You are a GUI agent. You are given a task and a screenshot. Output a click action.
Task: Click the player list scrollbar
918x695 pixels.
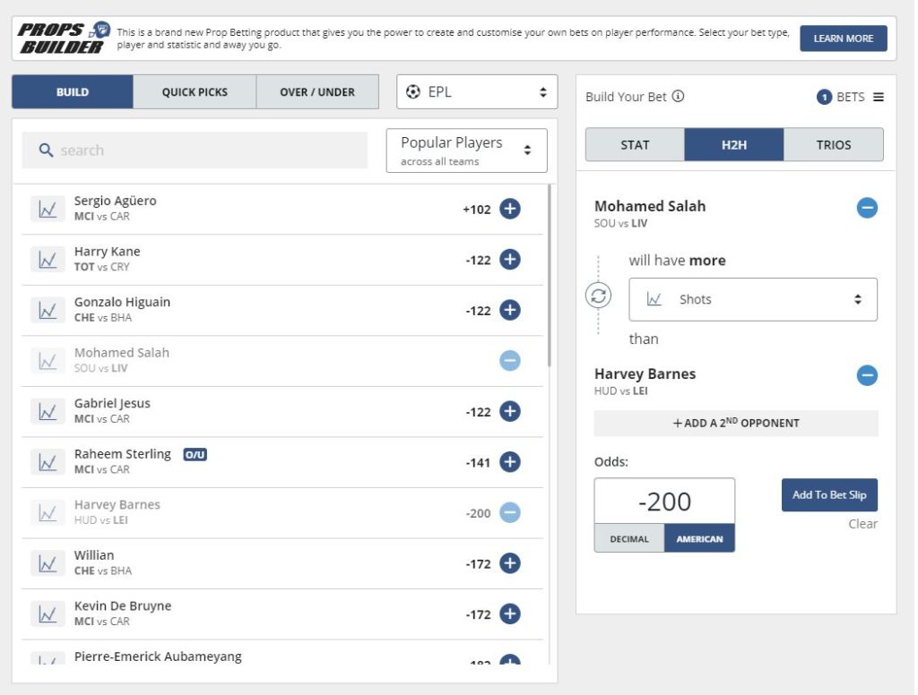(549, 276)
